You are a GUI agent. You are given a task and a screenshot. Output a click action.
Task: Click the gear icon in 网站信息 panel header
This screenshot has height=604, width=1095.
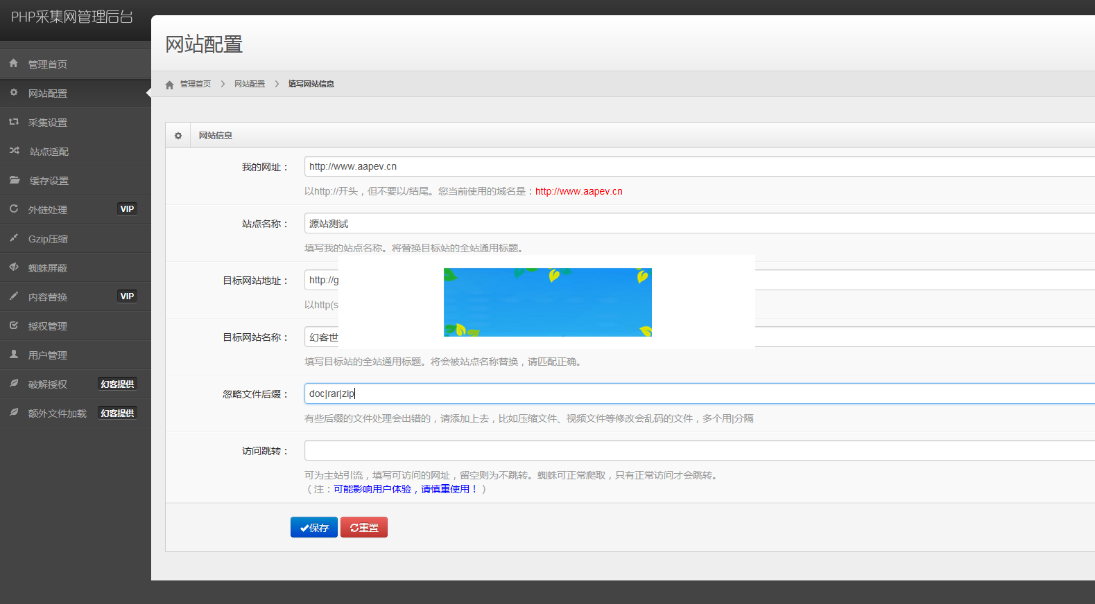click(178, 136)
